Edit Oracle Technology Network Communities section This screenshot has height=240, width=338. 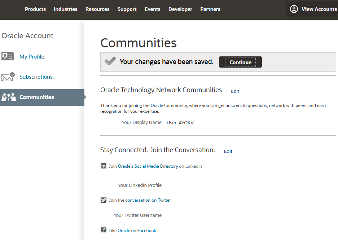click(x=235, y=91)
